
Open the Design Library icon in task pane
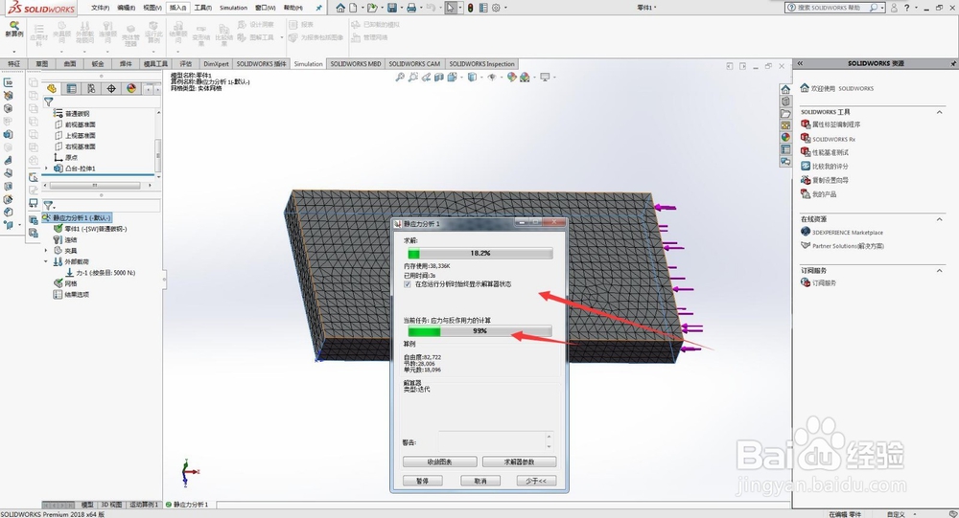pos(786,101)
